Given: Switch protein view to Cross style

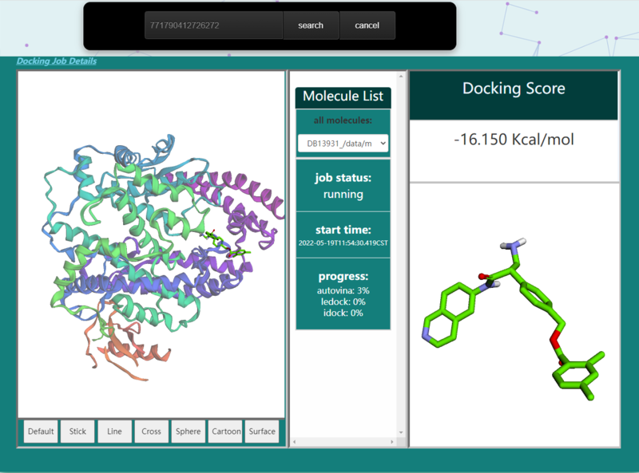Looking at the screenshot, I should click(x=151, y=431).
